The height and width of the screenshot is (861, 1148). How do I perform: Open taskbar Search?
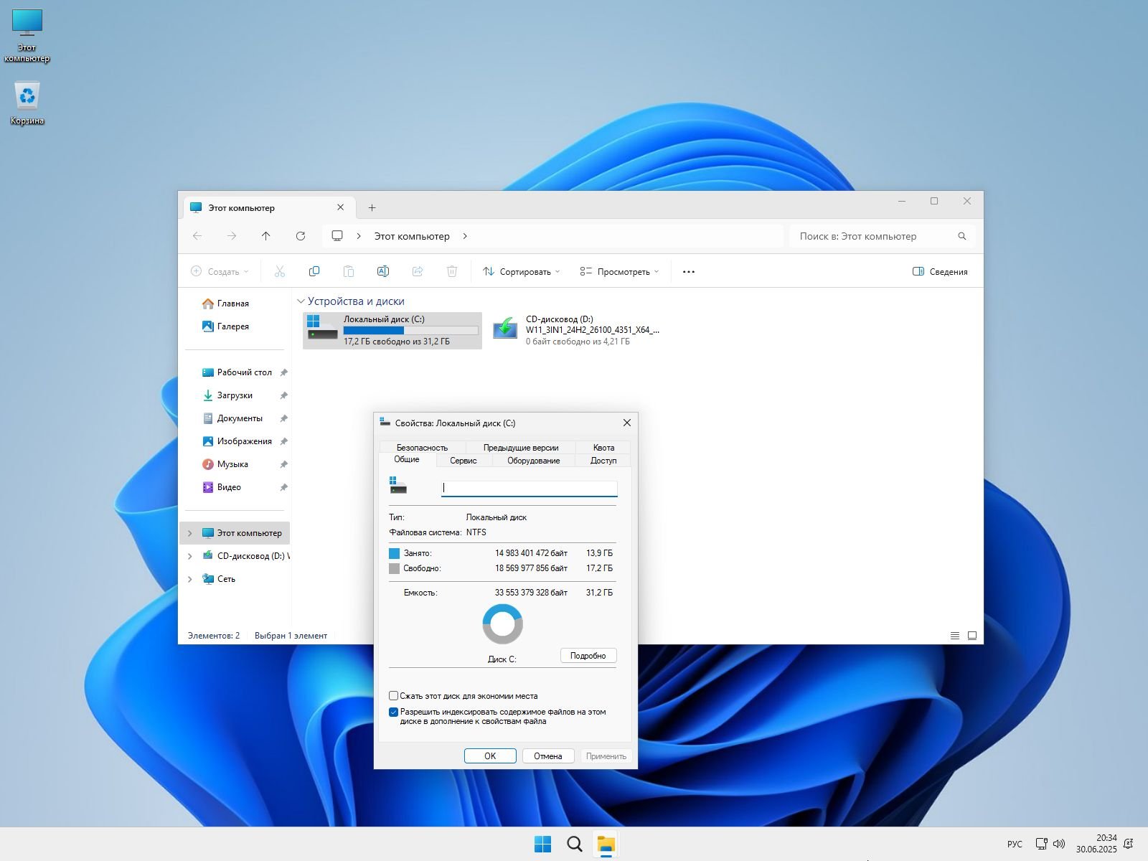point(575,844)
